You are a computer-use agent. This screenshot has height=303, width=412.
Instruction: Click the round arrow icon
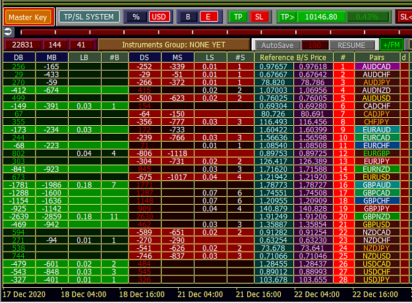click(8, 32)
